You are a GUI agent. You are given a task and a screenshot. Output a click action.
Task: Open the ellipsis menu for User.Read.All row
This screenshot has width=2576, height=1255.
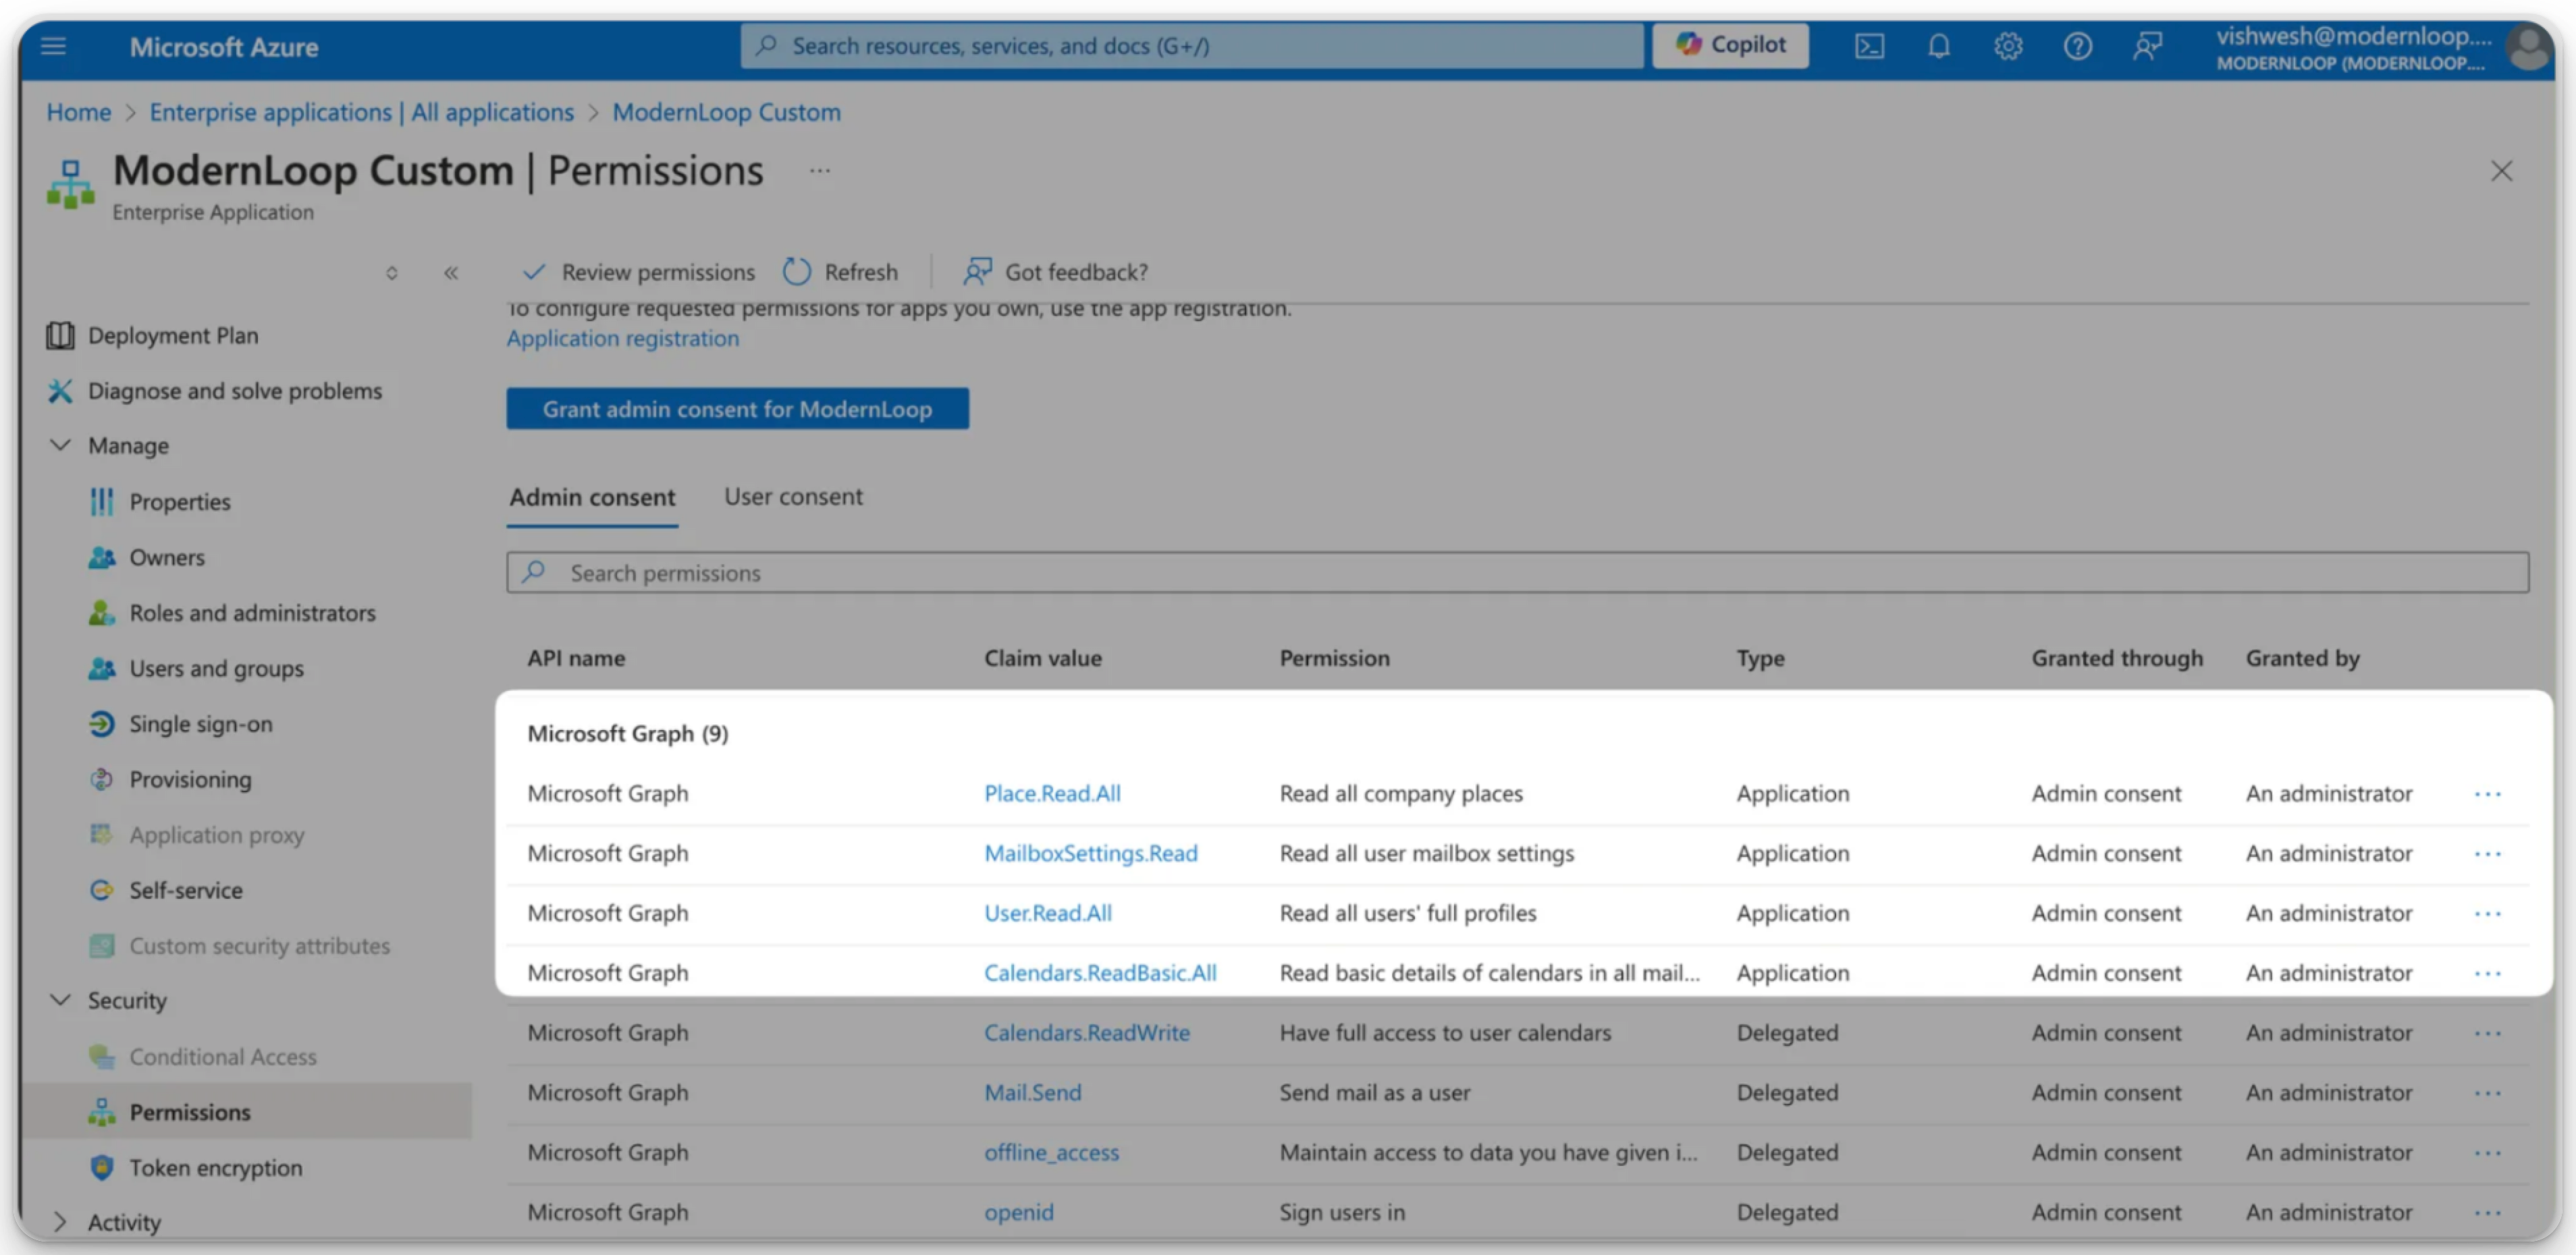2488,914
